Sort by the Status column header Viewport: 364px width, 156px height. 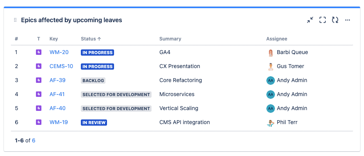pos(91,39)
